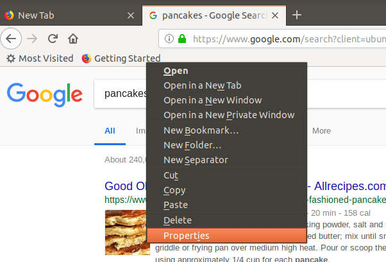Screen dimensions: 386x262
Task: Choose Open in a New Window
Action: tap(226, 100)
